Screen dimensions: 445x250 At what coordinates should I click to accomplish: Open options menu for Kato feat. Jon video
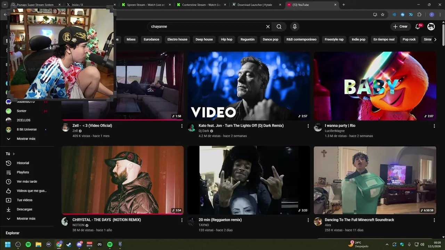point(308,126)
